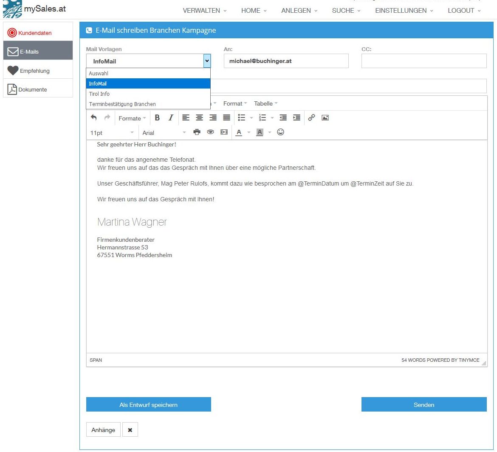
Task: Increase indent of paragraph
Action: pyautogui.click(x=297, y=118)
